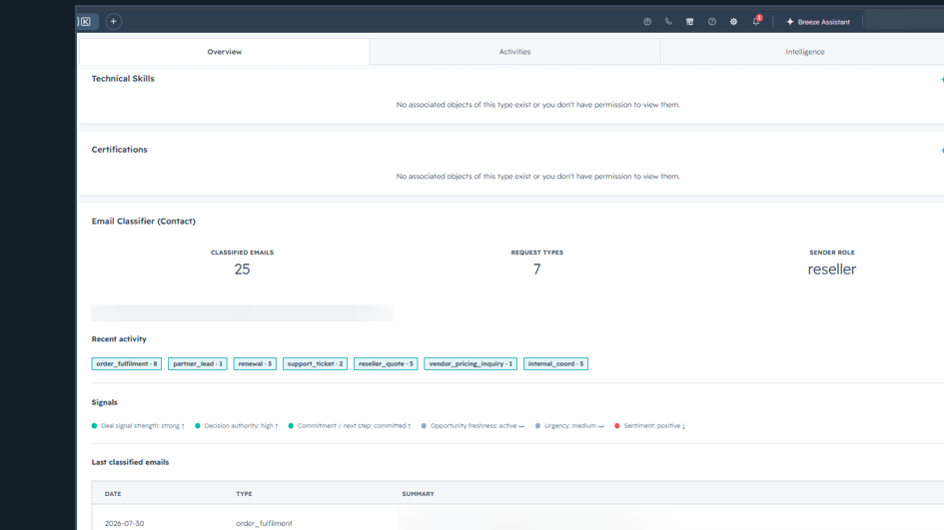Click the classified emails count 25
944x530 pixels.
[242, 268]
